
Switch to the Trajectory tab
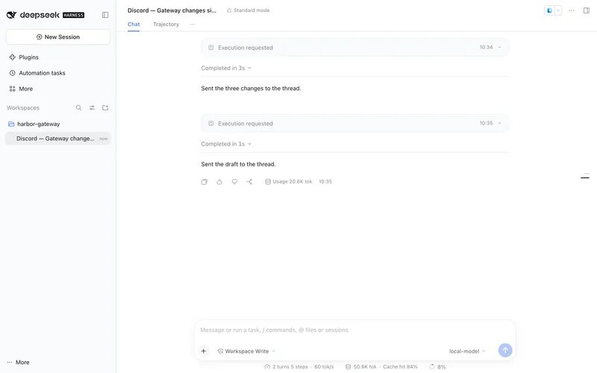pyautogui.click(x=166, y=24)
